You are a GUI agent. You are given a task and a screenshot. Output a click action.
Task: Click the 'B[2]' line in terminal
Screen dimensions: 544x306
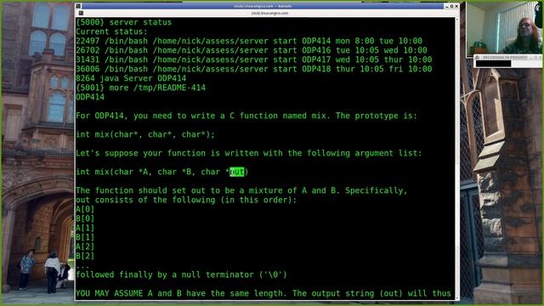85,256
